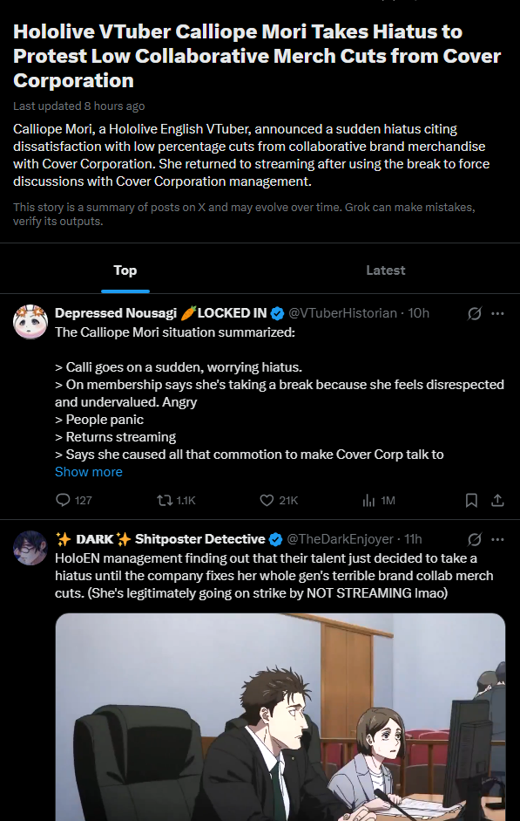Expand post with Show more

89,472
